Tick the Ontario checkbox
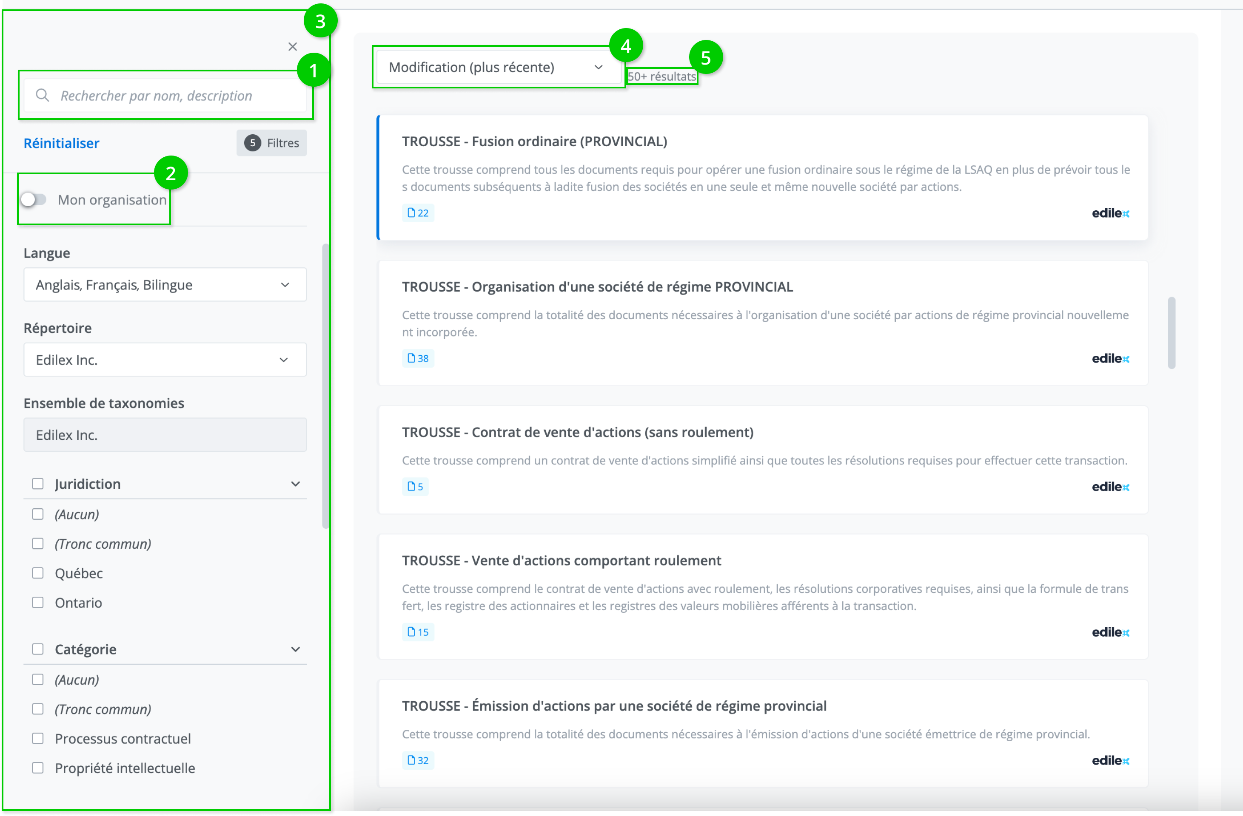This screenshot has width=1243, height=816. point(37,603)
